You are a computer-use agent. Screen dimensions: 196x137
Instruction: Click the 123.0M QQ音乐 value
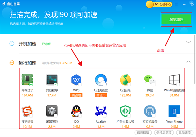125,95
